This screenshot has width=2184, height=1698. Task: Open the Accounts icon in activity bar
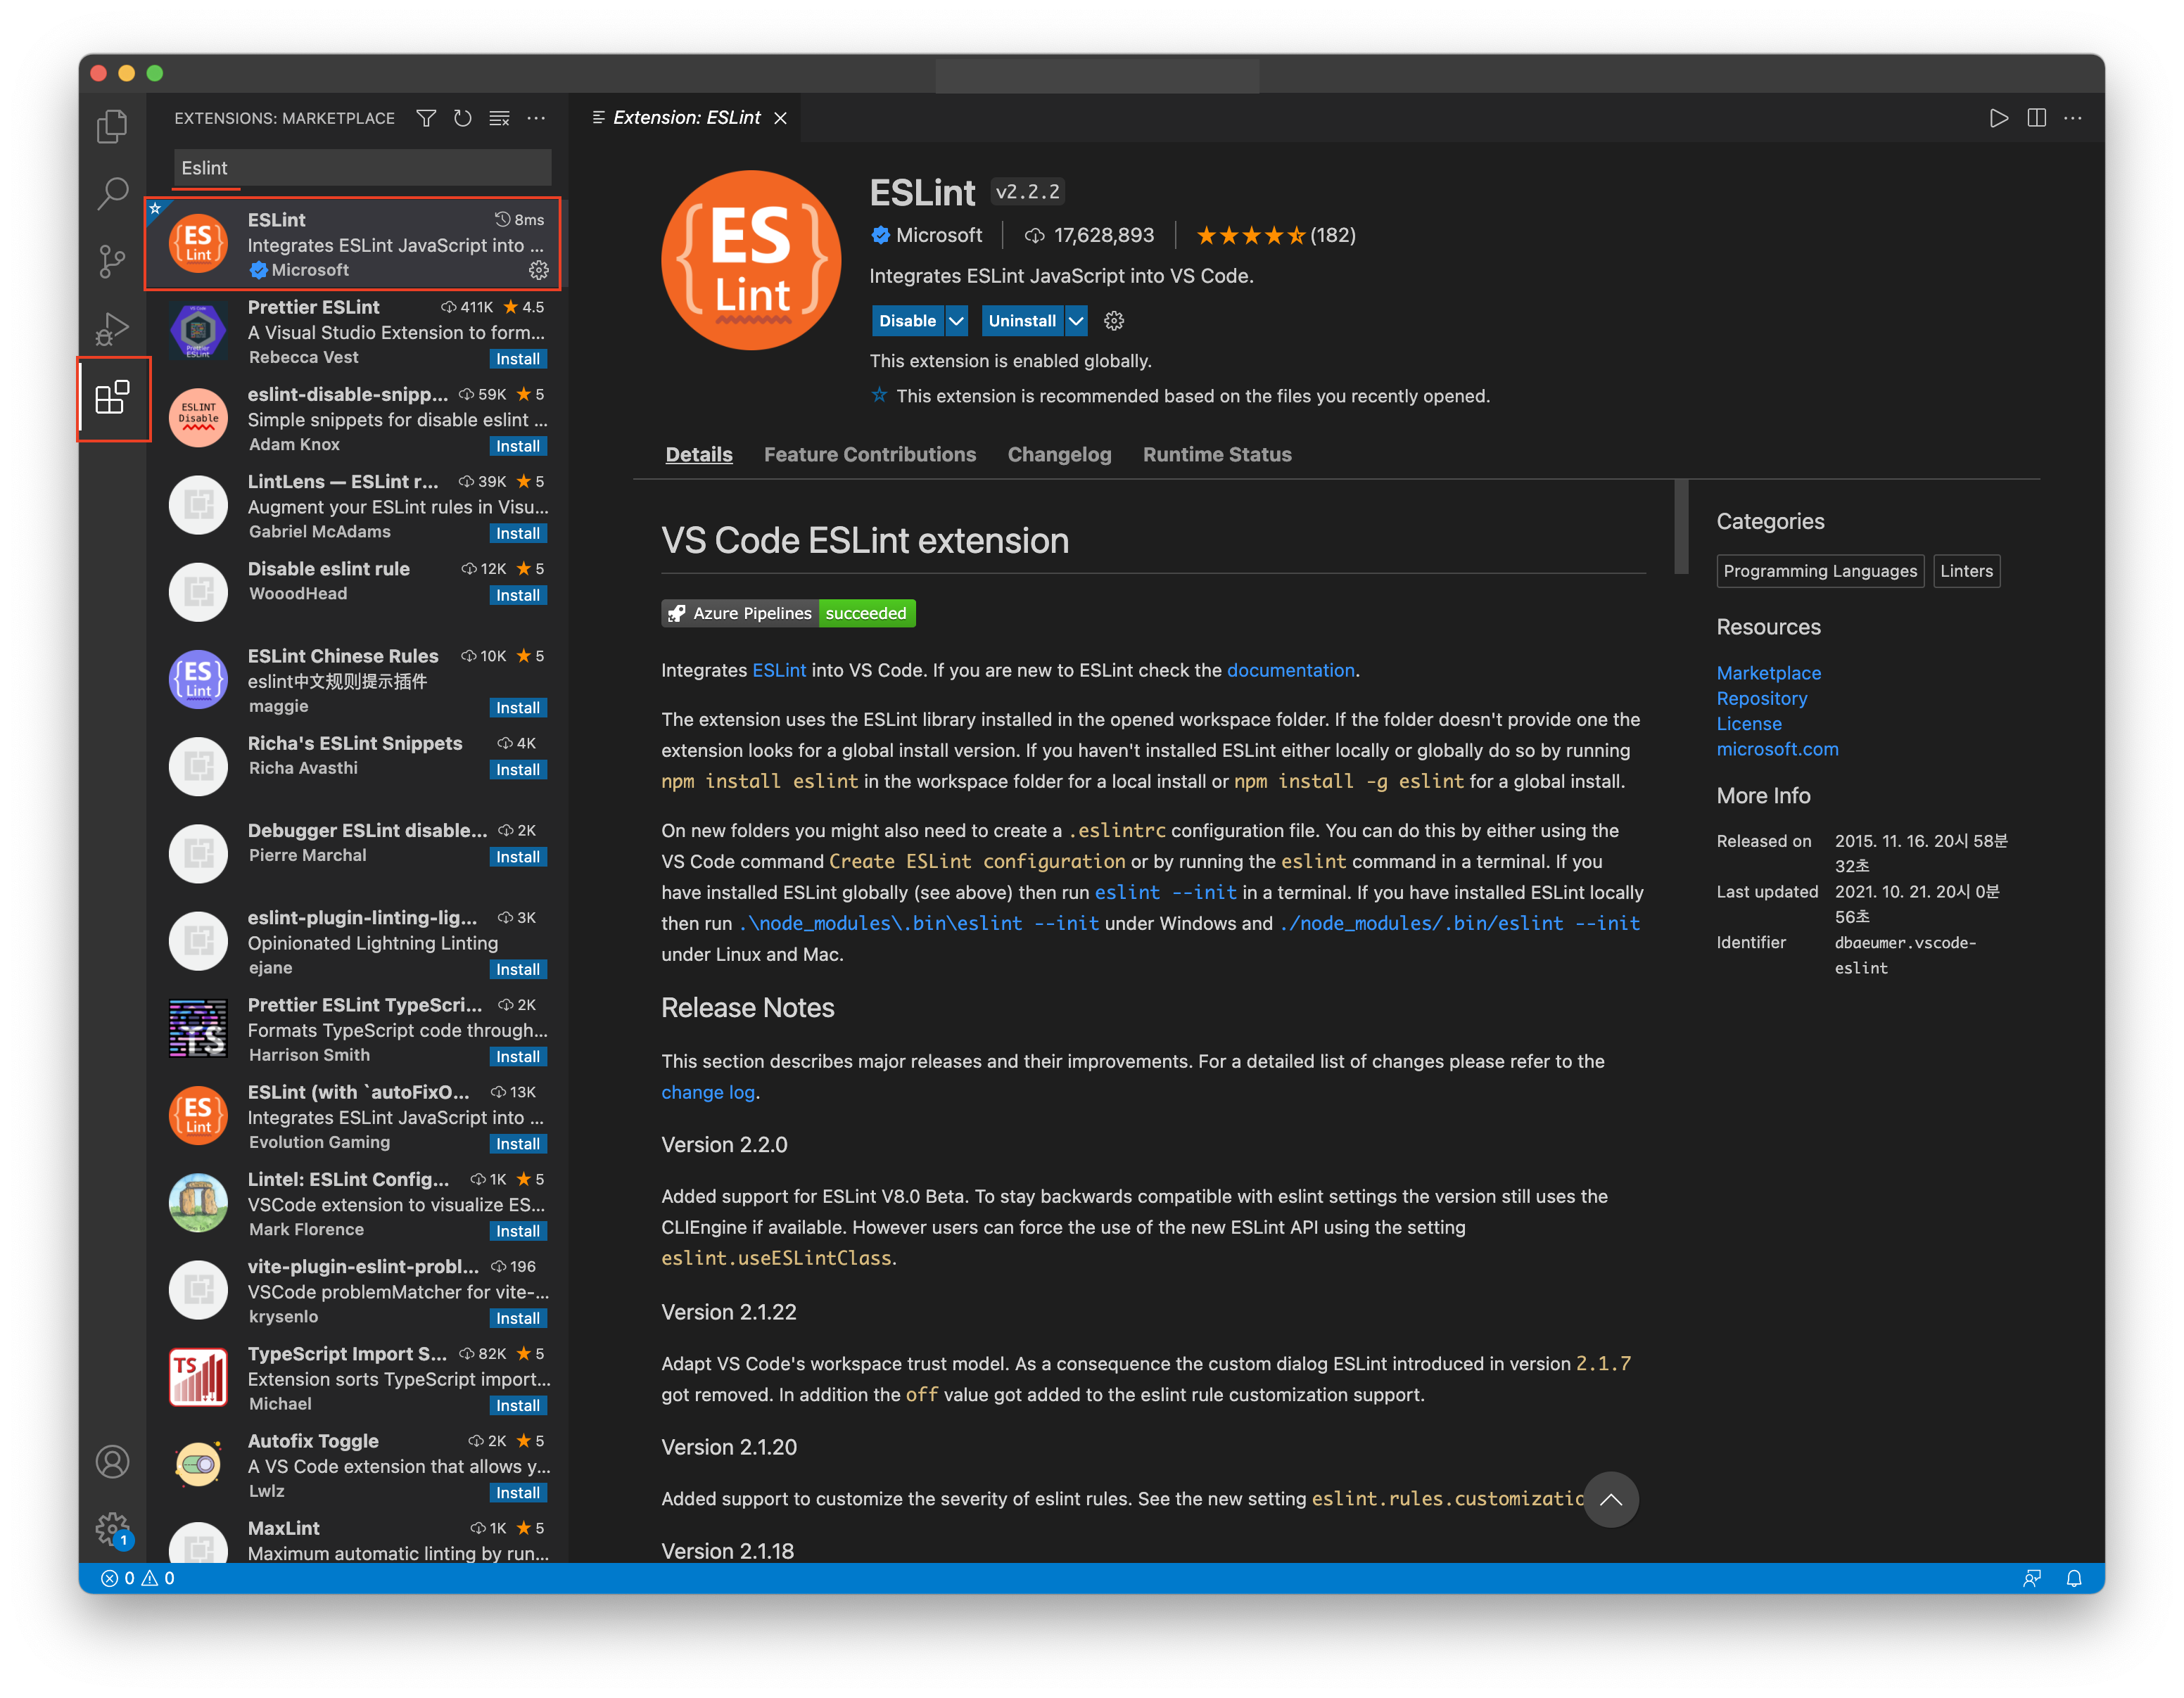(112, 1461)
